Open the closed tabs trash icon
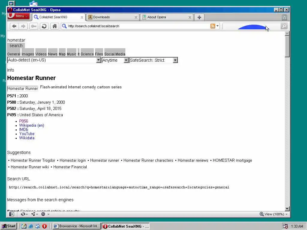The image size is (307, 230). [285, 18]
